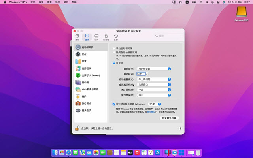Click 恢复默认设置 button
This screenshot has width=253, height=158.
coord(169,118)
